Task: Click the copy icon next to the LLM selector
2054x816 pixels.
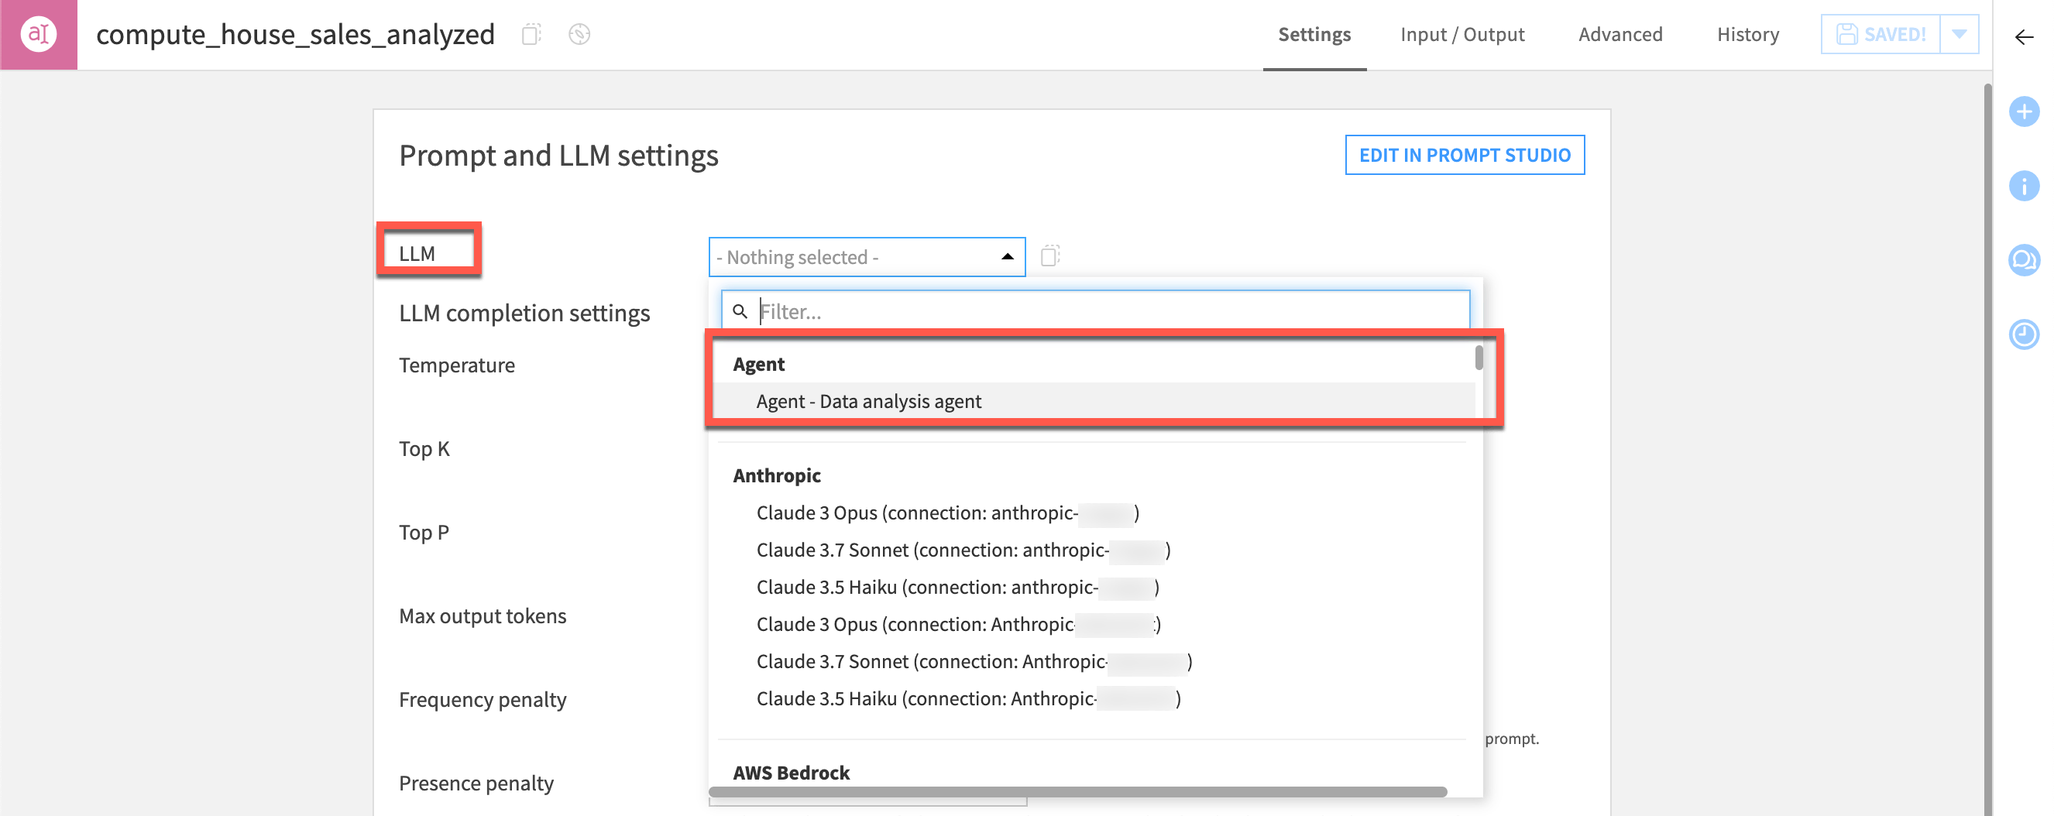Action: click(x=1051, y=256)
